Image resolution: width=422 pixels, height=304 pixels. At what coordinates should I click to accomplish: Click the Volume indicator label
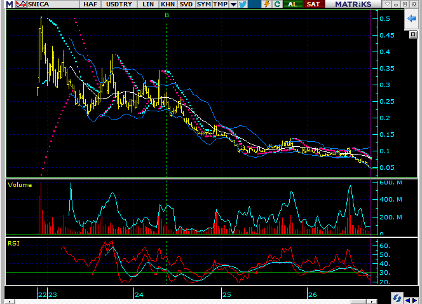[20, 184]
